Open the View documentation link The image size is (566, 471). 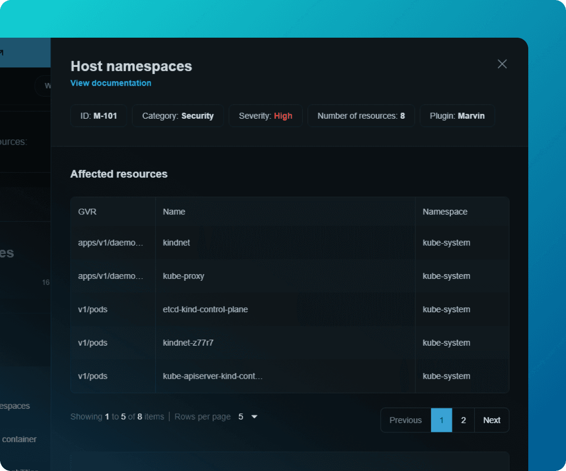pos(111,83)
